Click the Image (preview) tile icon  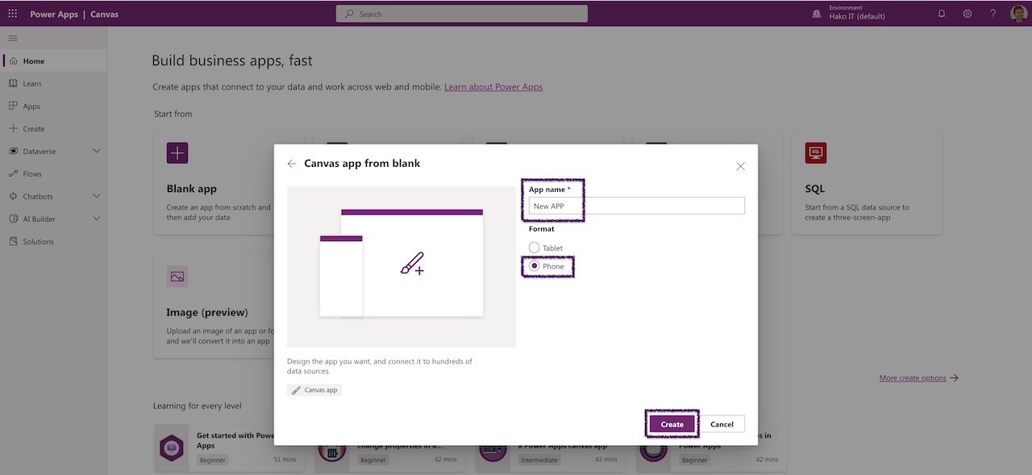coord(177,277)
